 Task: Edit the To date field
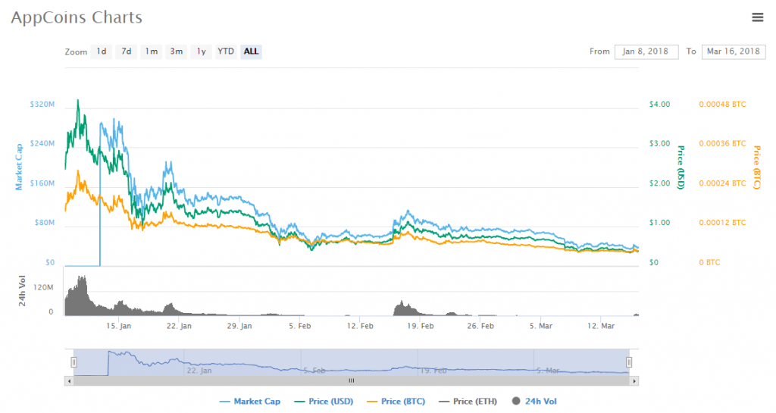[x=733, y=52]
